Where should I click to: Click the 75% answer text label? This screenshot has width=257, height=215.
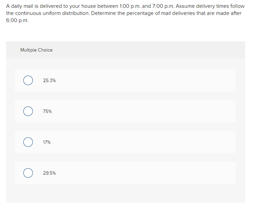[x=47, y=111]
